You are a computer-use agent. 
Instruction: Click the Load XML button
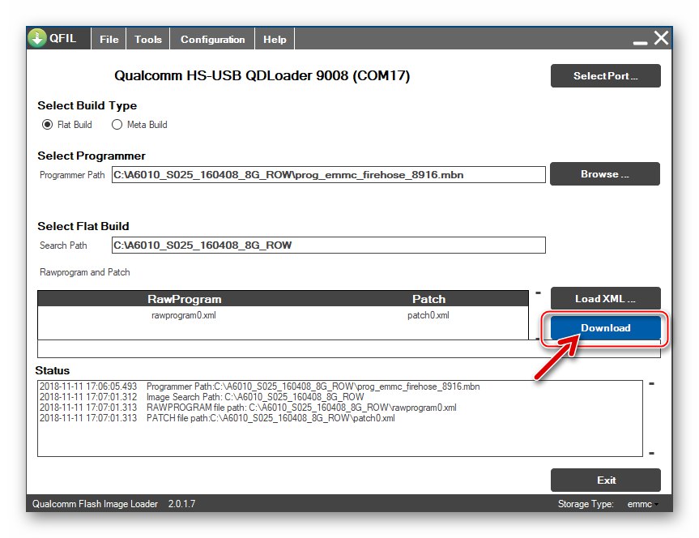tap(605, 298)
